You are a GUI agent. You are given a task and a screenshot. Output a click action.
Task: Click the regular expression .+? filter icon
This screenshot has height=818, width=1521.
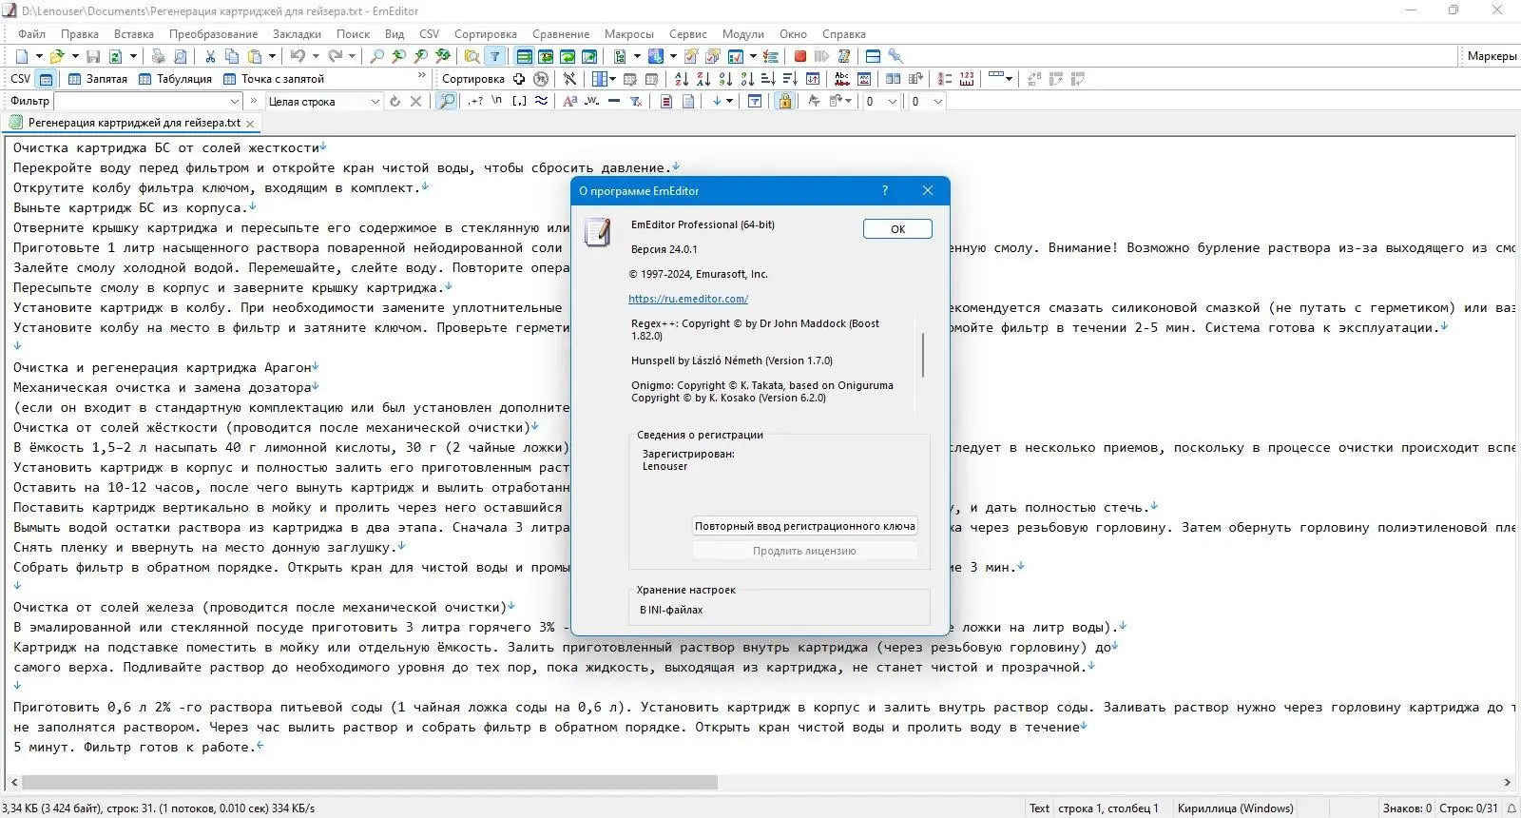[475, 101]
